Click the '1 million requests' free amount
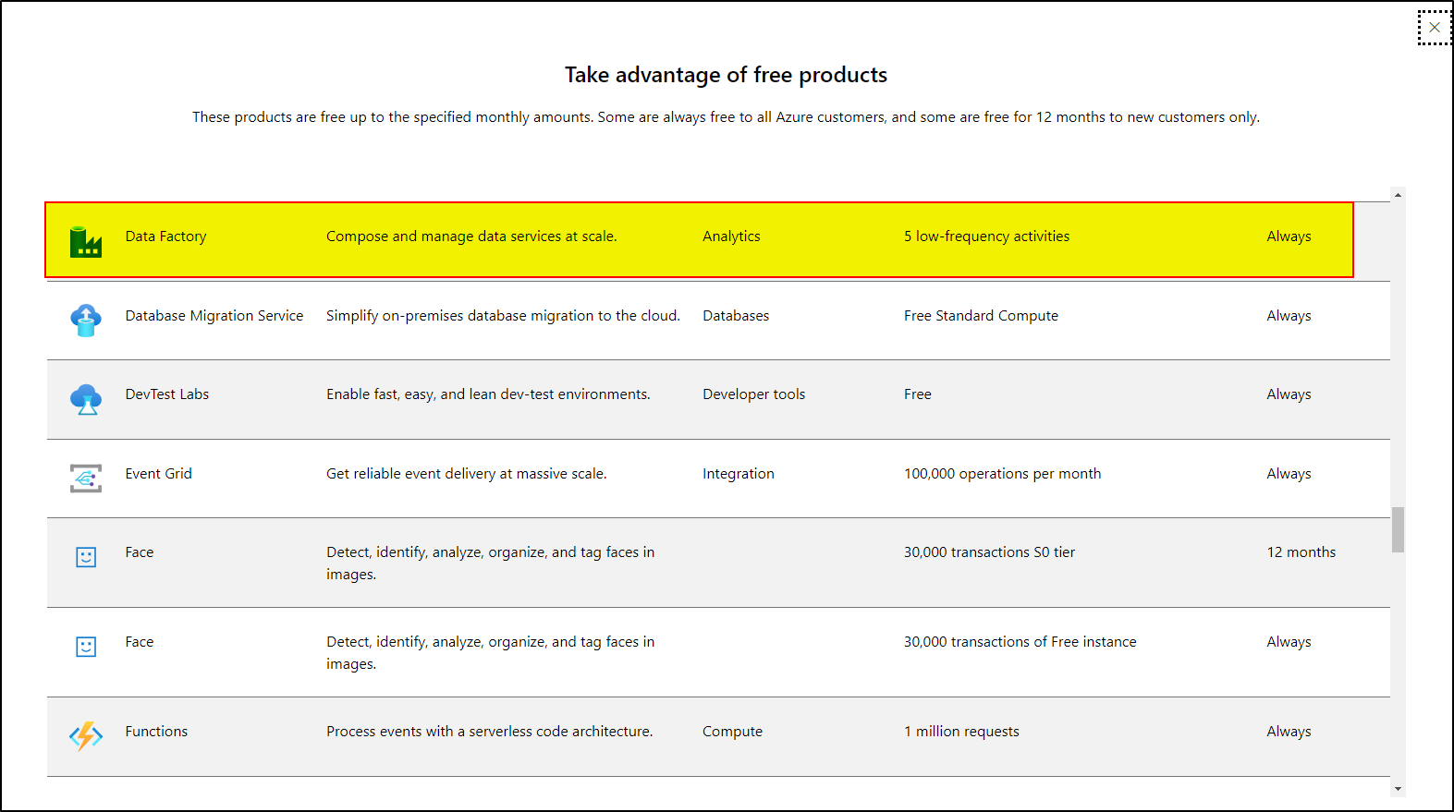Image resolution: width=1454 pixels, height=812 pixels. point(961,732)
